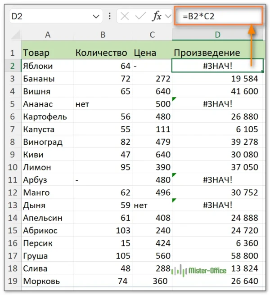270x295 pixels.
Task: Select the cell containing Виноград
Action: (47, 142)
